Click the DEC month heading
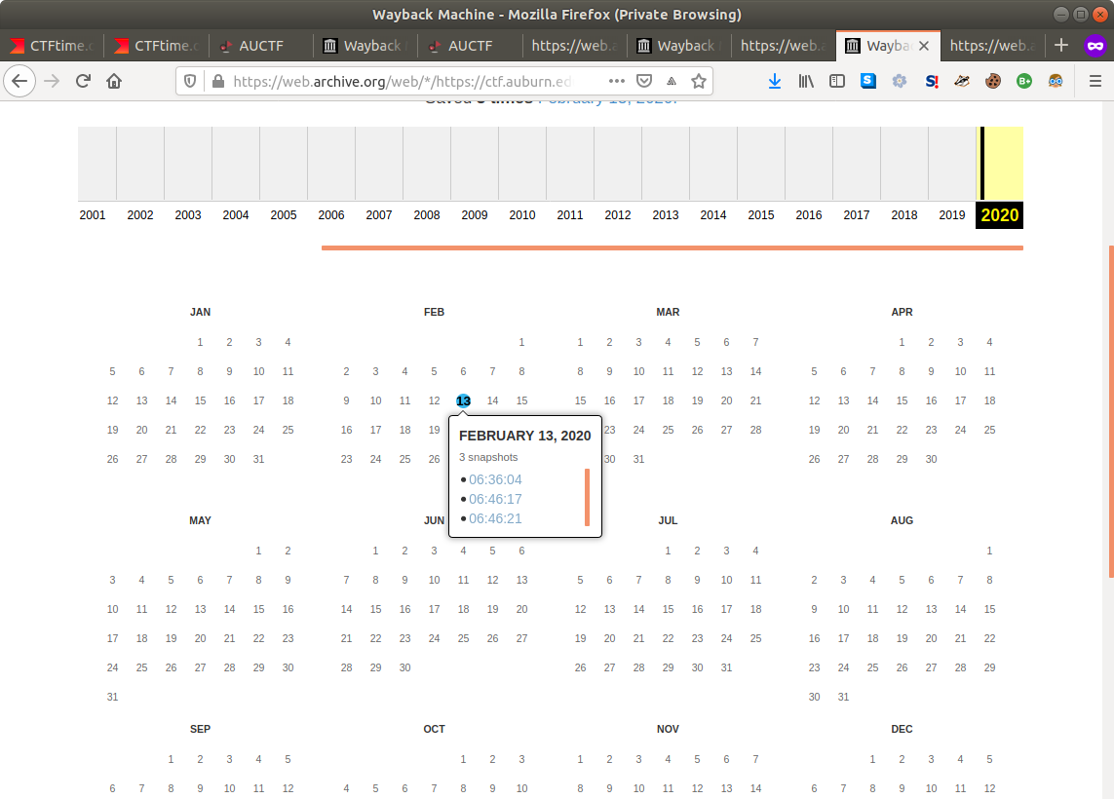1114x799 pixels. point(902,730)
